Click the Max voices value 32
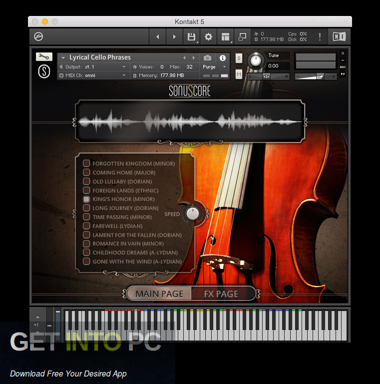 tap(189, 67)
